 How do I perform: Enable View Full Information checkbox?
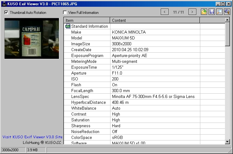65,13
